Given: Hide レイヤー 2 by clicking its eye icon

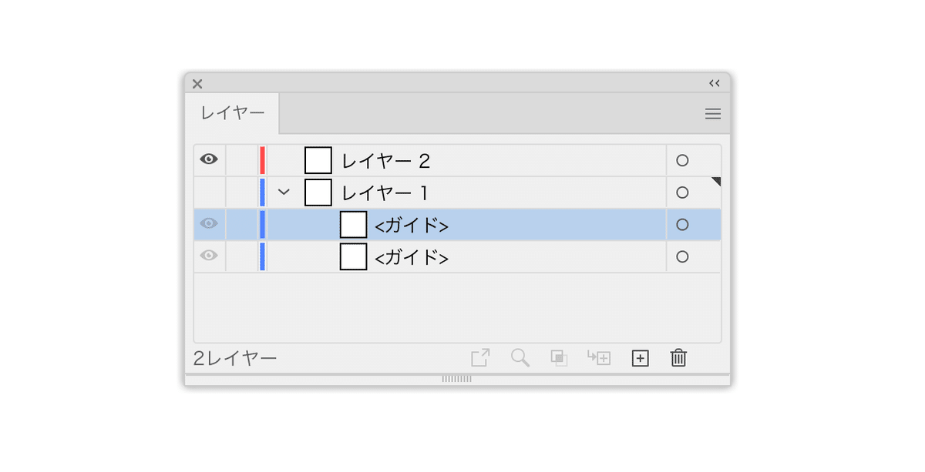Looking at the screenshot, I should (207, 159).
